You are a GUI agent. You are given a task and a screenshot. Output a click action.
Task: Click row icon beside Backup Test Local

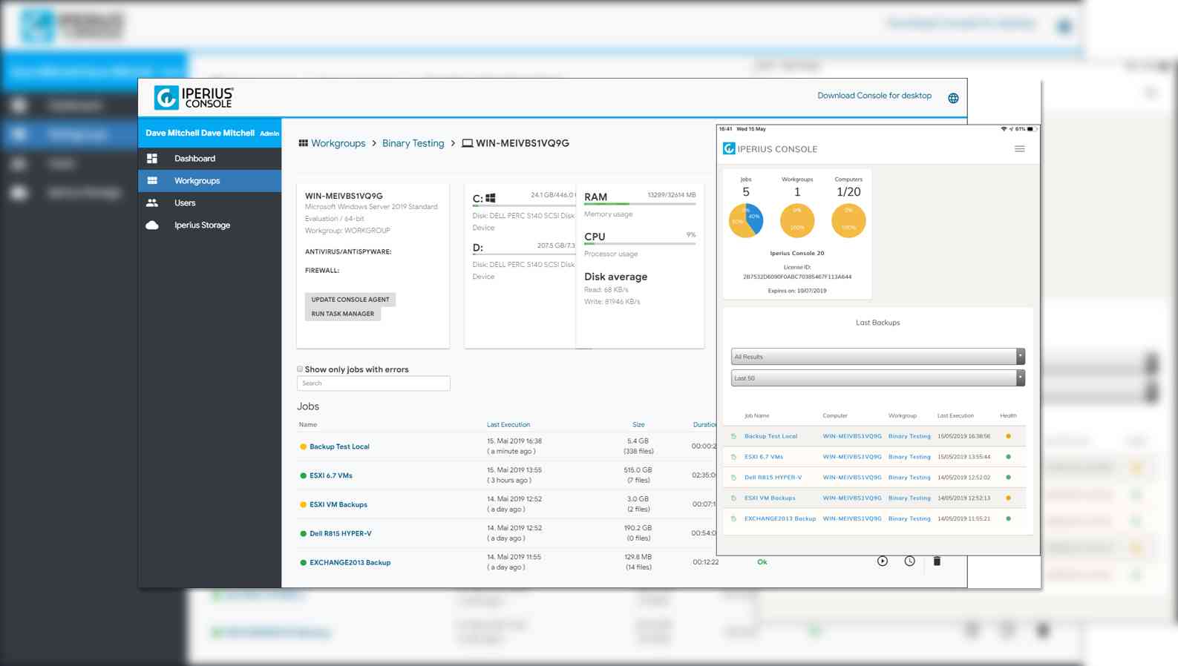point(733,436)
